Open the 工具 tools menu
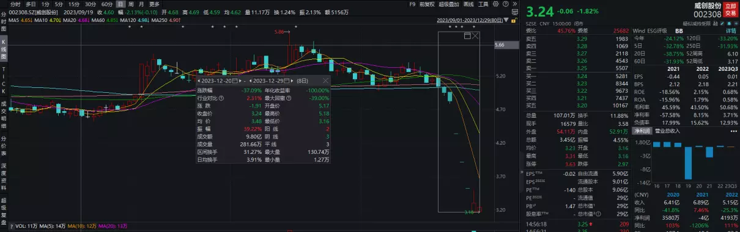 coord(483,4)
